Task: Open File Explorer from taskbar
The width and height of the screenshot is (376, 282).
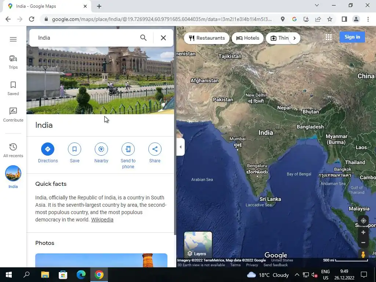Action: point(45,275)
